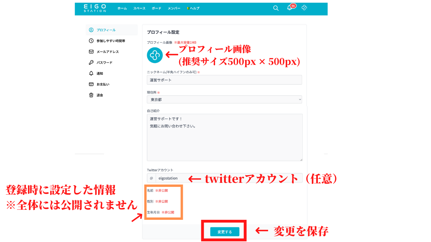Click the key icon for パスワード
Screen dimensions: 431x242
click(91, 63)
